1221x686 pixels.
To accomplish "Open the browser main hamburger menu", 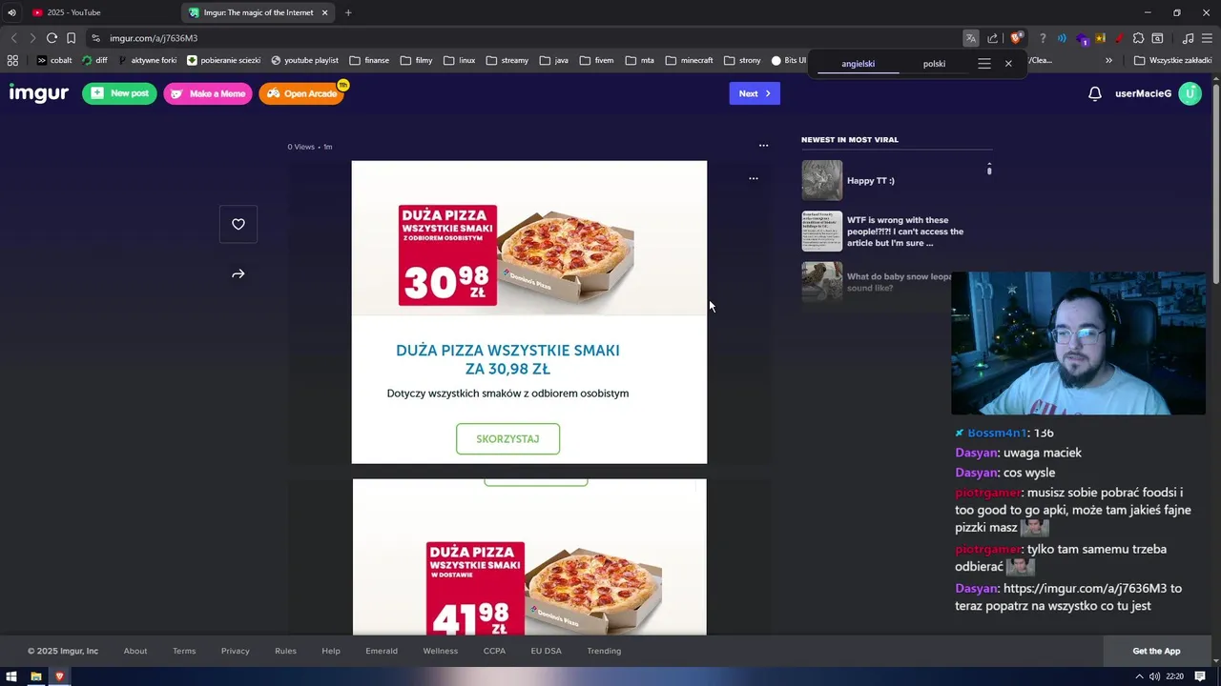I will (1208, 38).
